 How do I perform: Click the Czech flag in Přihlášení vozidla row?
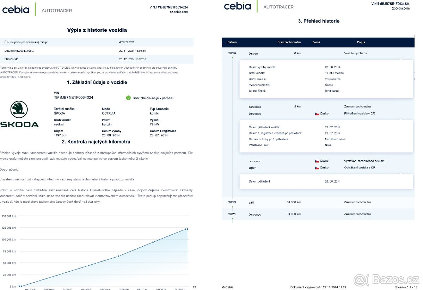point(317,113)
